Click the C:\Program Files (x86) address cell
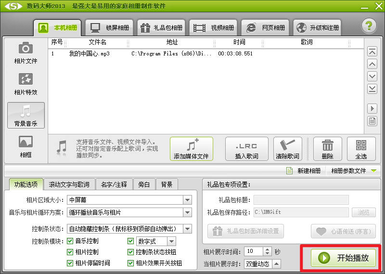 tap(171, 53)
